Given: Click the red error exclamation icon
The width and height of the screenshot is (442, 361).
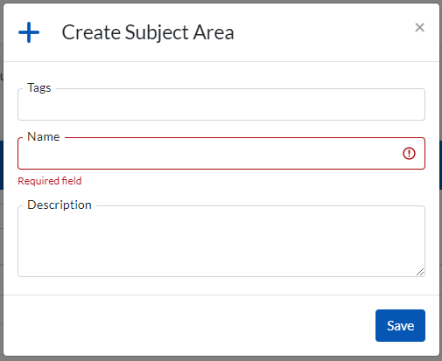Looking at the screenshot, I should pos(409,153).
